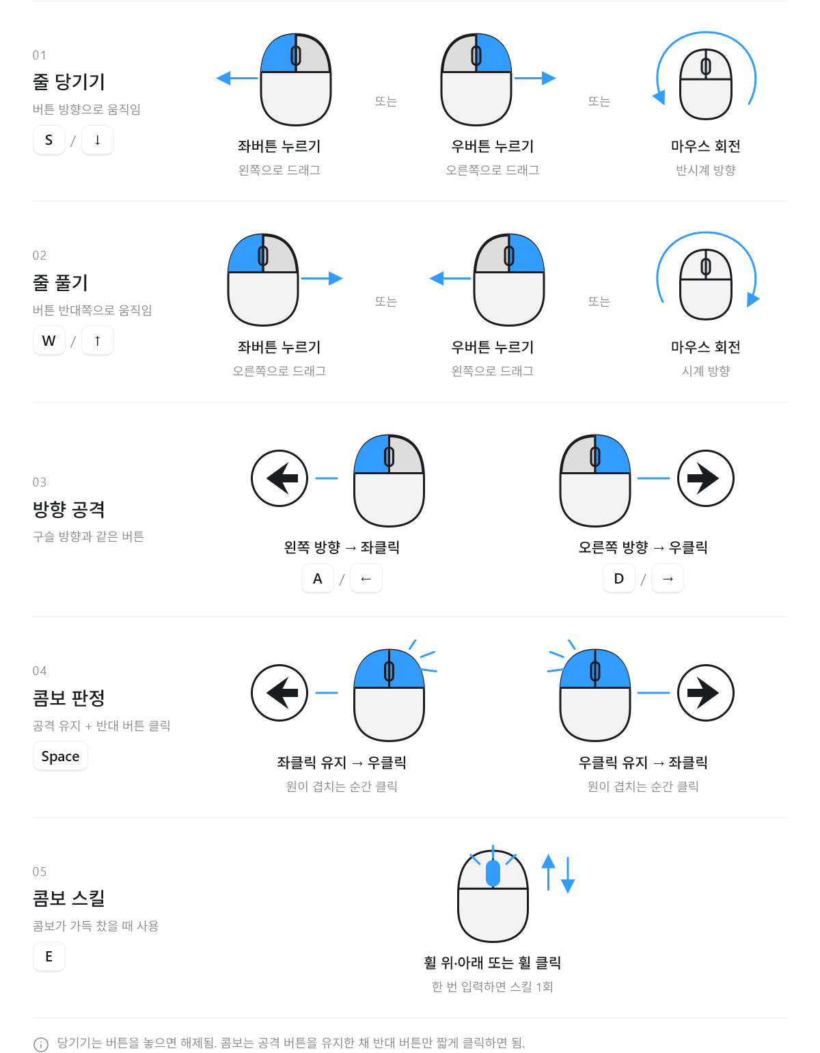Click the down arrow key badge
The height and width of the screenshot is (1053, 820).
pos(98,140)
